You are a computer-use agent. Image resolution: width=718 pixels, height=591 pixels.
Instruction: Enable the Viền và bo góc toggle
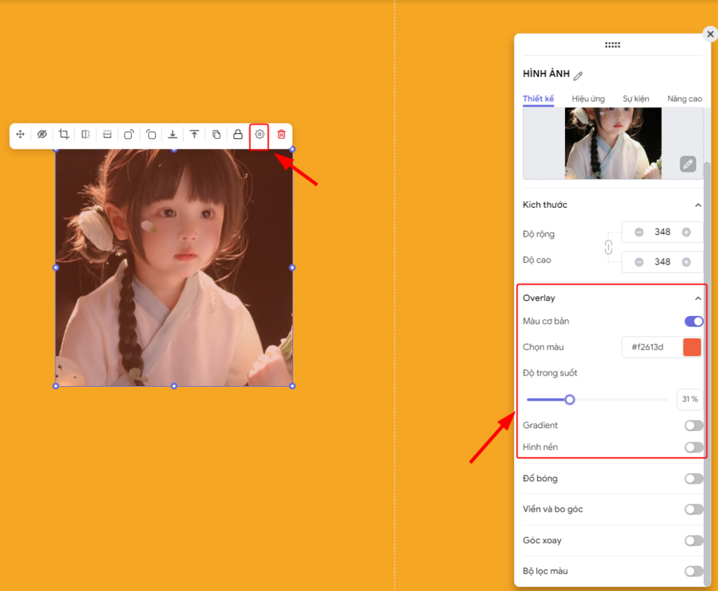point(693,510)
